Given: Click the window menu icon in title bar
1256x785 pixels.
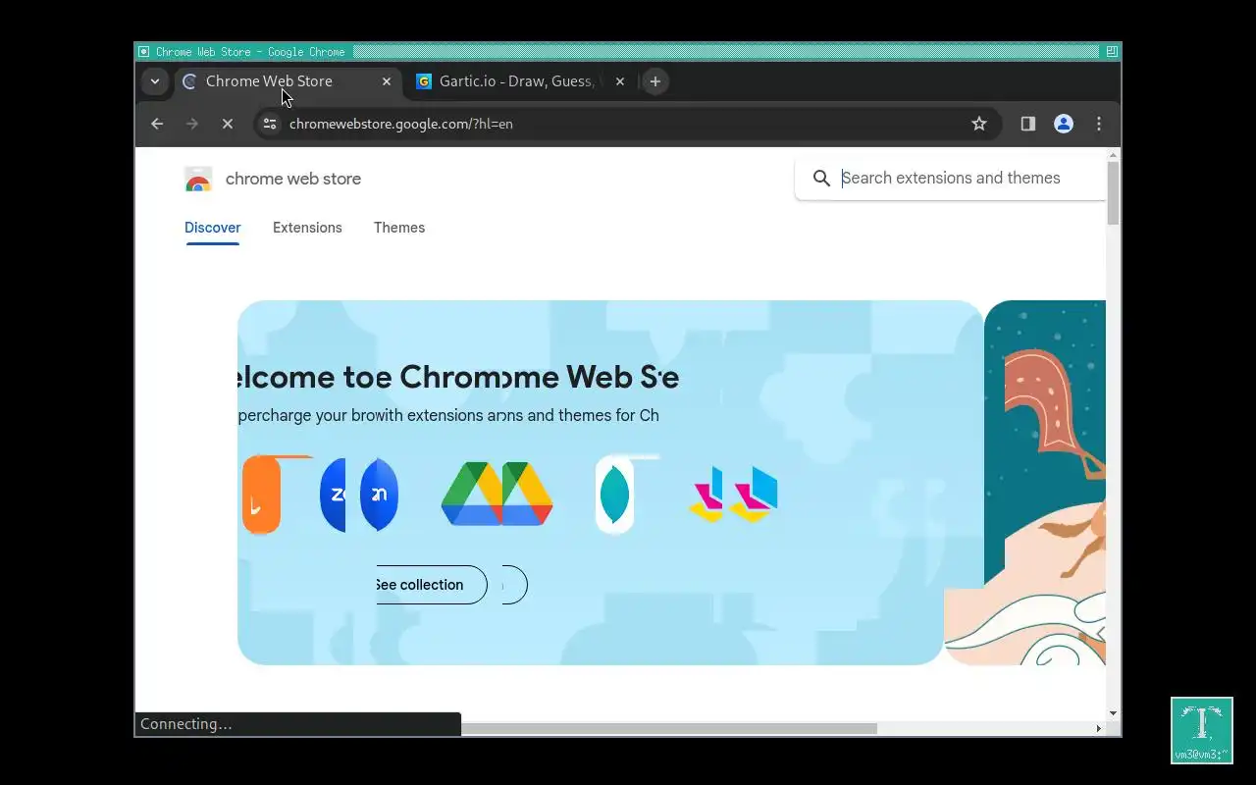Looking at the screenshot, I should 143,52.
